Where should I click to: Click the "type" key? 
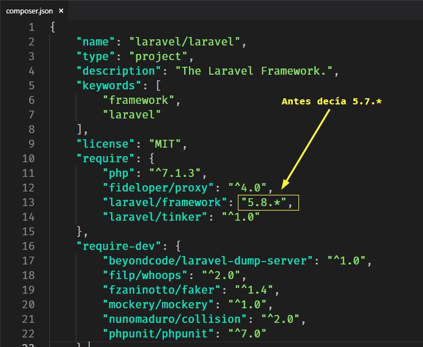(x=95, y=57)
